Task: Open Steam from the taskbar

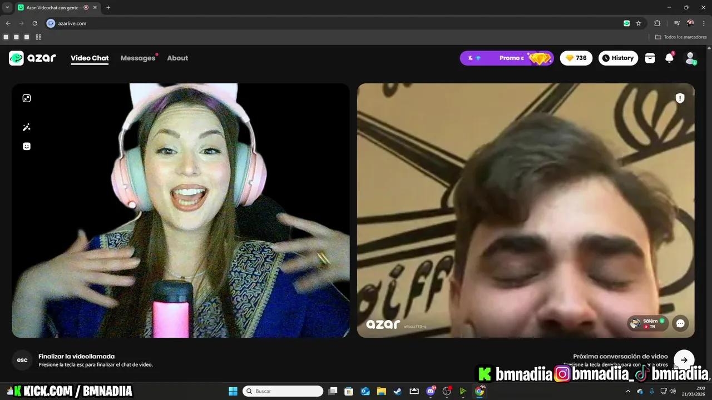Action: (x=398, y=391)
